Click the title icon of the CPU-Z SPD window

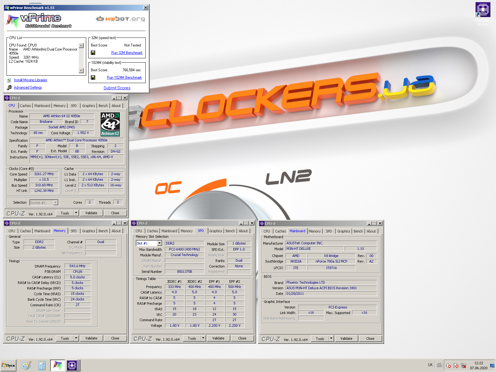click(134, 223)
